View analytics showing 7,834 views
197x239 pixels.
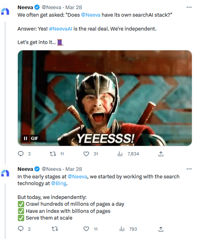(120, 154)
